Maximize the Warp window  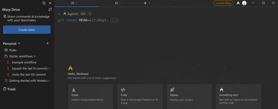click(x=263, y=3)
